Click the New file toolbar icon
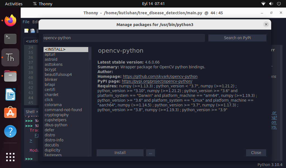 (x=26, y=31)
